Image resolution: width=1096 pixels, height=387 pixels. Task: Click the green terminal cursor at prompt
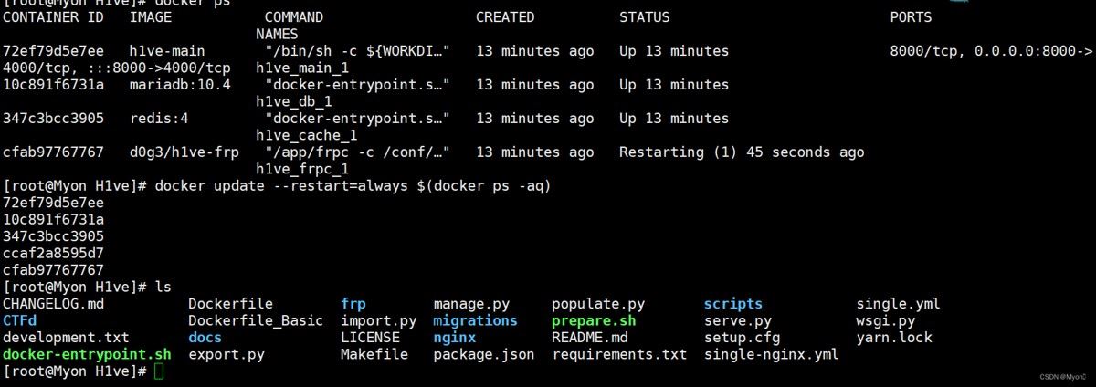(159, 371)
